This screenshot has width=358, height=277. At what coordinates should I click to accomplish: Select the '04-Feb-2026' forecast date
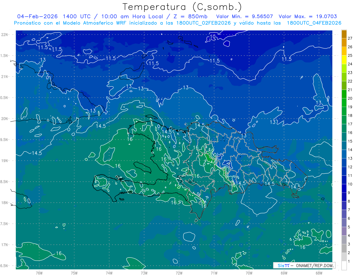(37, 16)
